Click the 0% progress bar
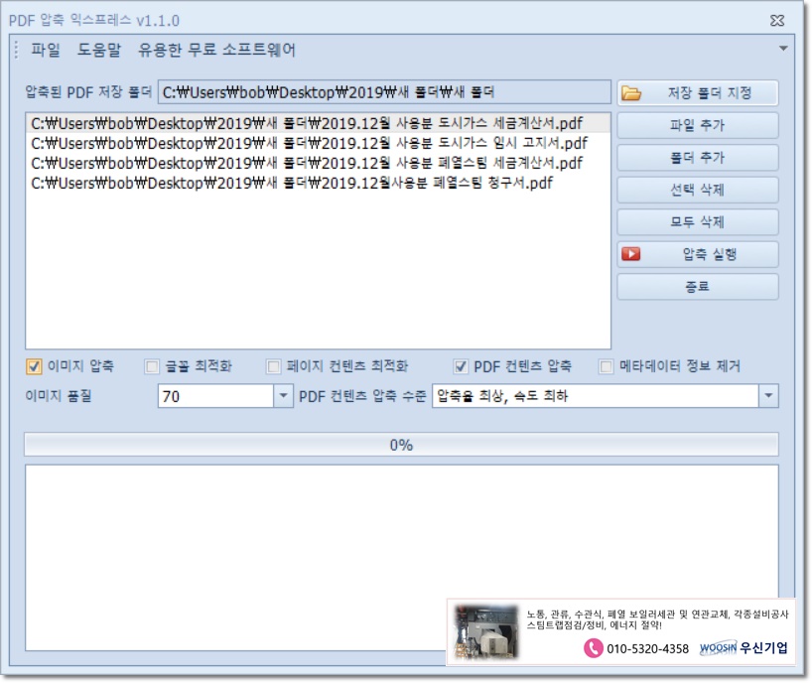 click(x=401, y=445)
